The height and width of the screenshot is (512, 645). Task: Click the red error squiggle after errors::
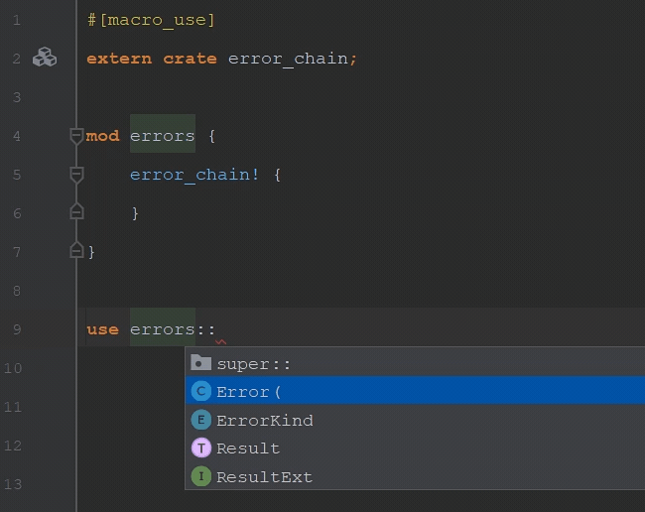(x=221, y=341)
